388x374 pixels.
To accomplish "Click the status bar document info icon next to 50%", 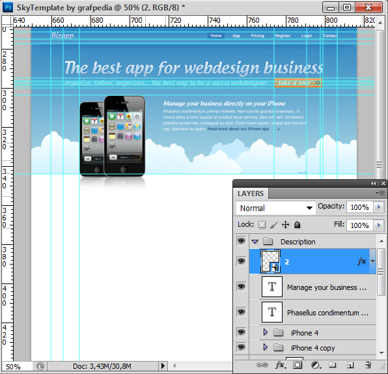I will coord(40,366).
